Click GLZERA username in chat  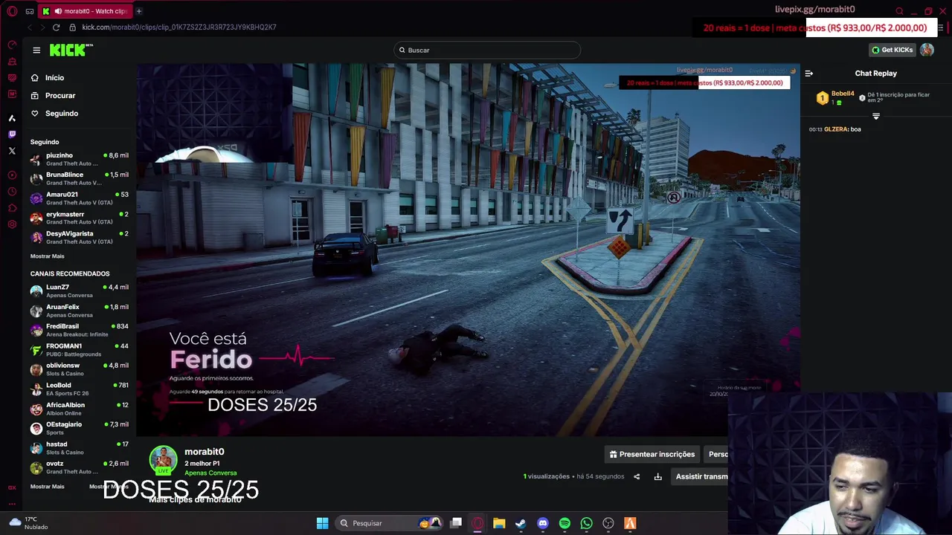pos(836,129)
